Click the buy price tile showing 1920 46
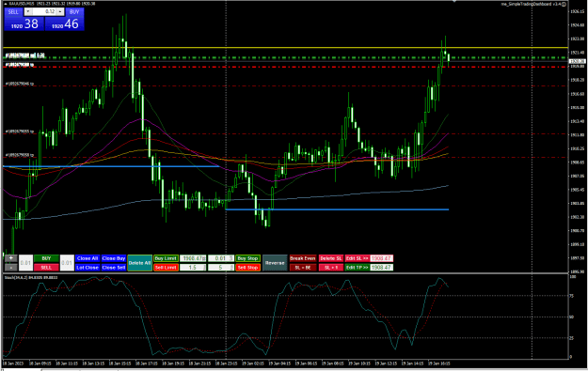588x371 pixels. pos(65,24)
